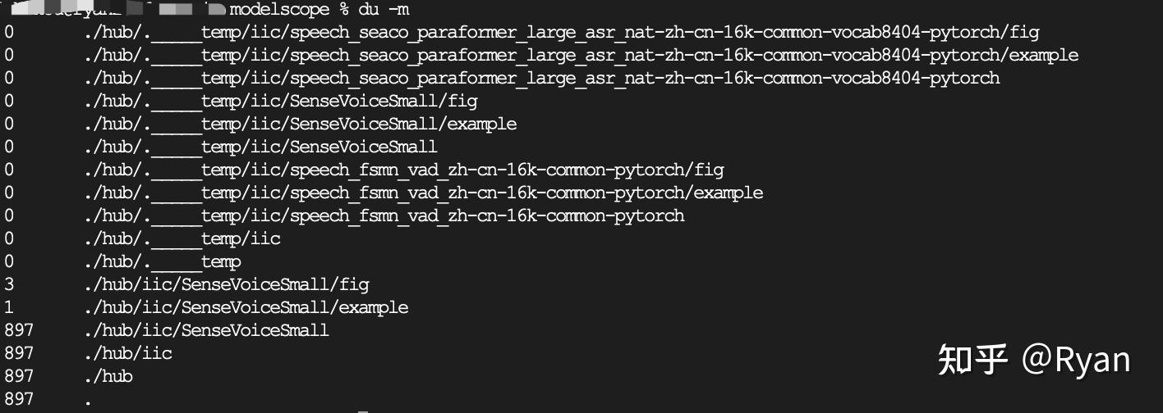Click the "./hub/iic/SenseVoiceSmall/fig" path

click(x=226, y=285)
